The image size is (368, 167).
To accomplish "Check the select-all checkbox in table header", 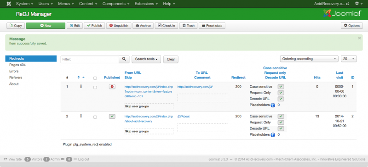I will click(x=95, y=78).
